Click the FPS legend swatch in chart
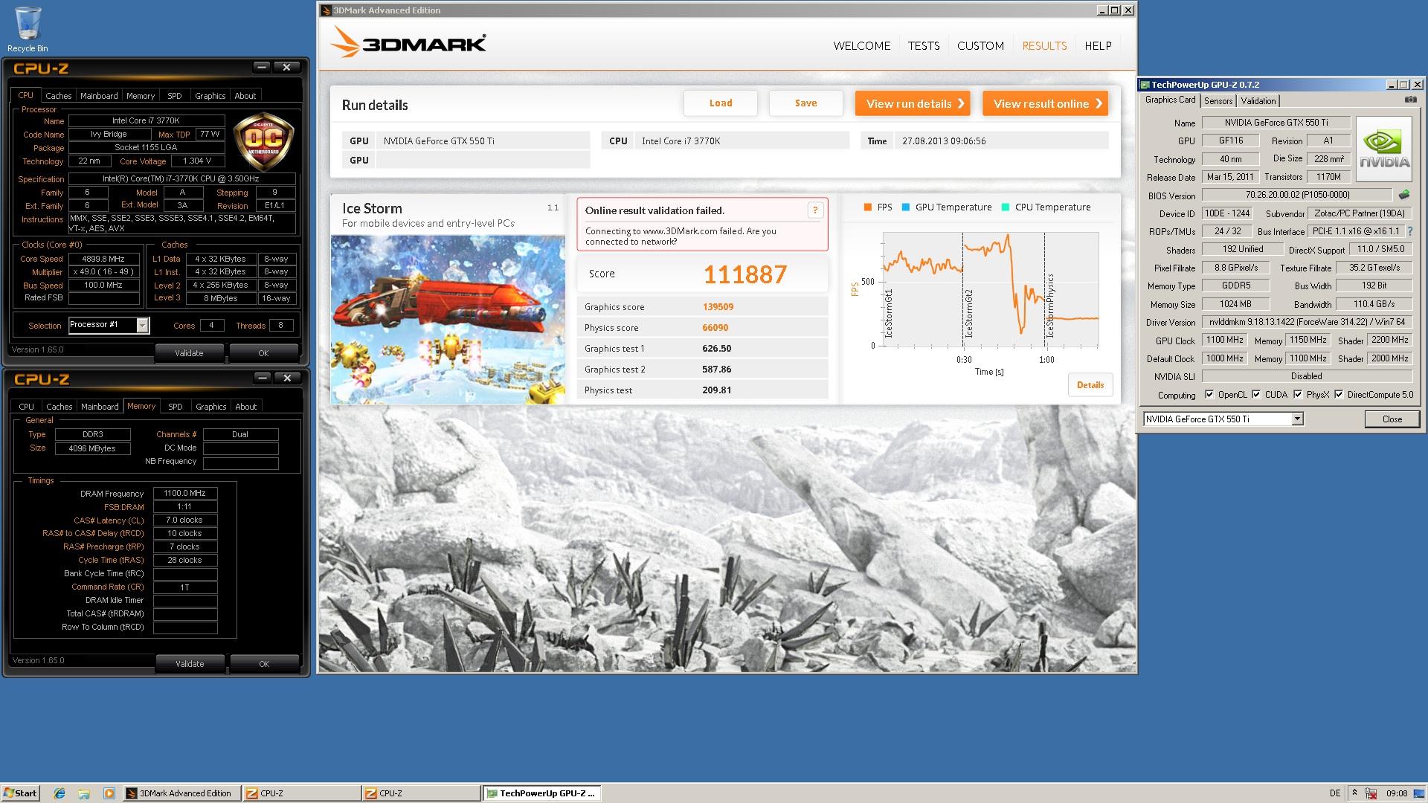 [867, 207]
